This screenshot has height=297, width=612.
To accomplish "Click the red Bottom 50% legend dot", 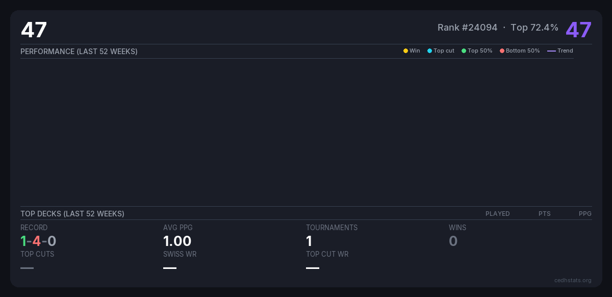I will click(x=502, y=51).
